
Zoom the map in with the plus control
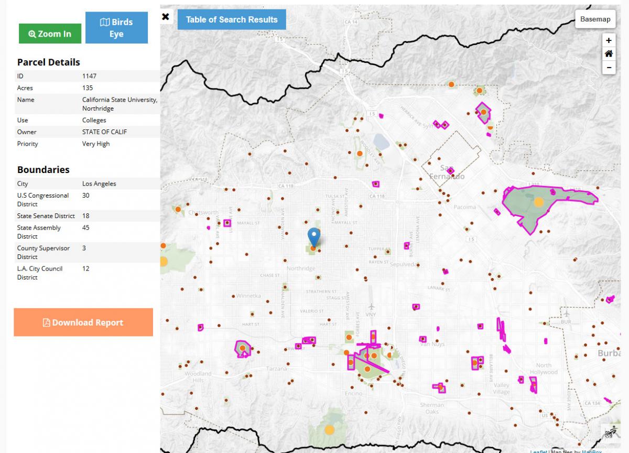[609, 40]
